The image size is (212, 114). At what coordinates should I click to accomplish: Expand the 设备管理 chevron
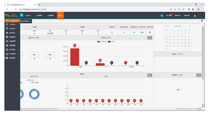tap(18, 37)
